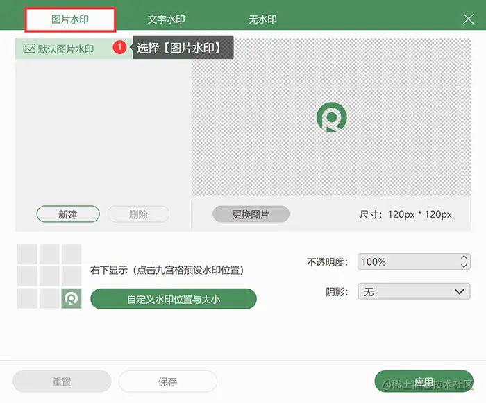The width and height of the screenshot is (486, 403).
Task: Decrease opacity with the down arrow
Action: pos(464,266)
